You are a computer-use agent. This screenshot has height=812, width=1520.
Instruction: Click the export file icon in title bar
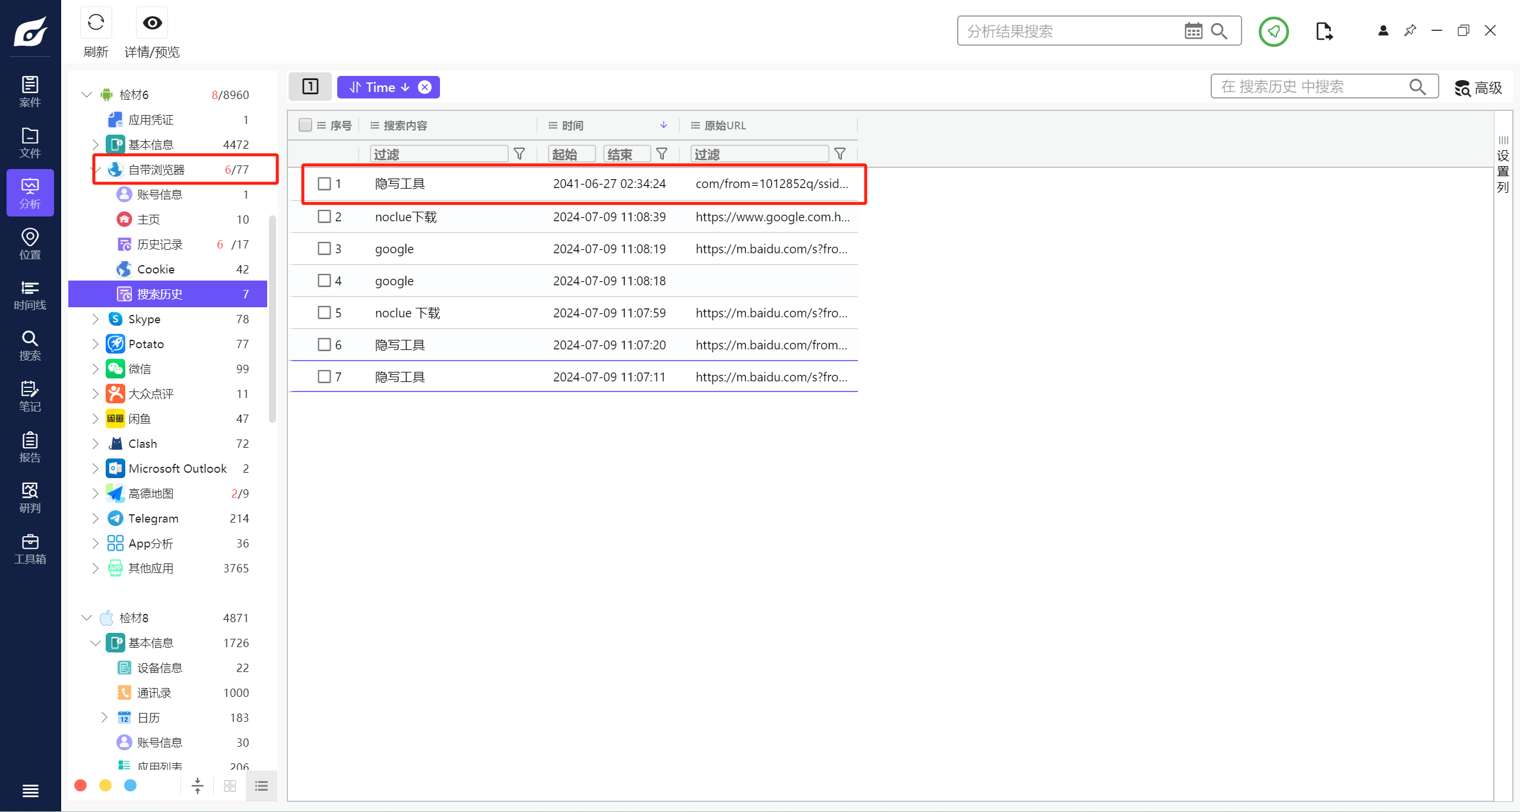tap(1323, 31)
